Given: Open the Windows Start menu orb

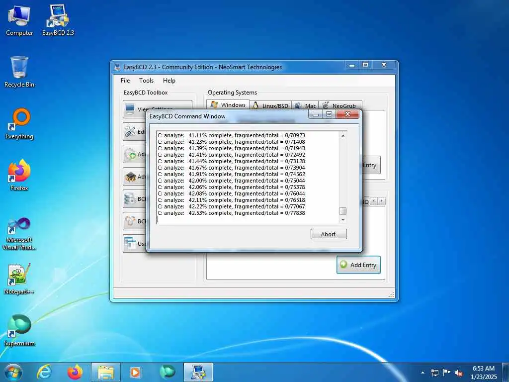Looking at the screenshot, I should [13, 372].
